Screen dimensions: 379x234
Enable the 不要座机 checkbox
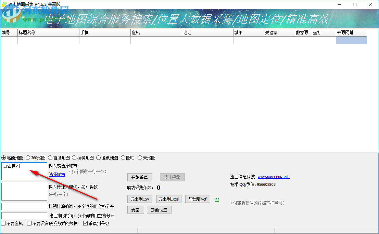(x=3, y=223)
